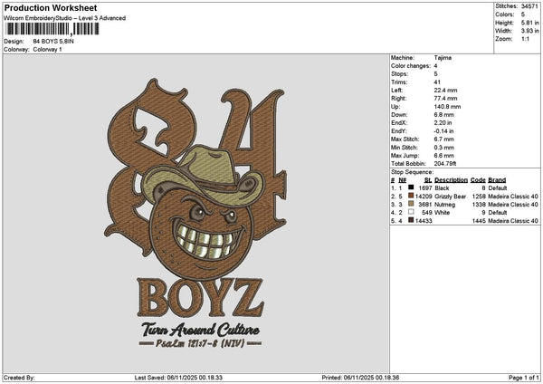Image resolution: width=543 pixels, height=384 pixels.
Task: Select the Stitches value 34571
Action: (529, 6)
